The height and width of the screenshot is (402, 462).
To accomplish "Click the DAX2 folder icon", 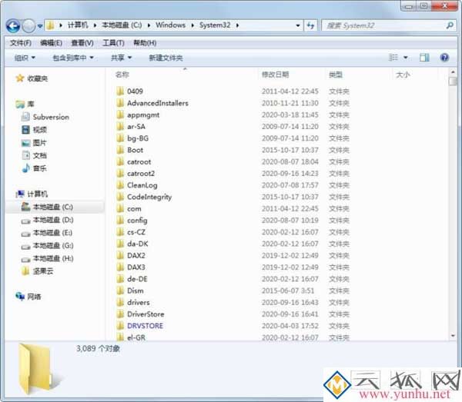I will tap(120, 255).
